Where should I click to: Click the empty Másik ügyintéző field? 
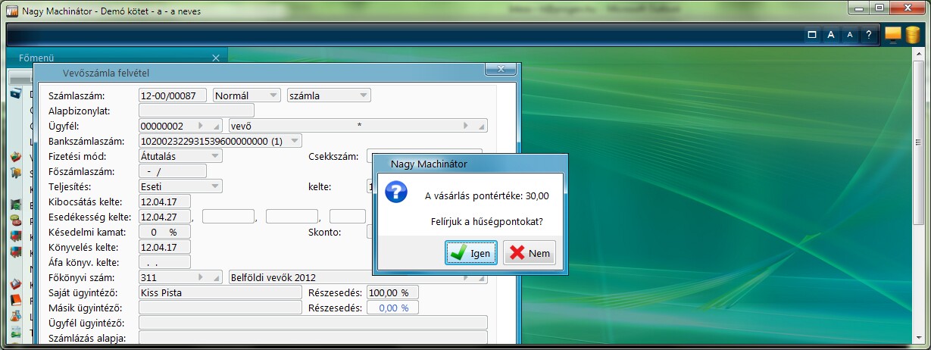point(220,308)
